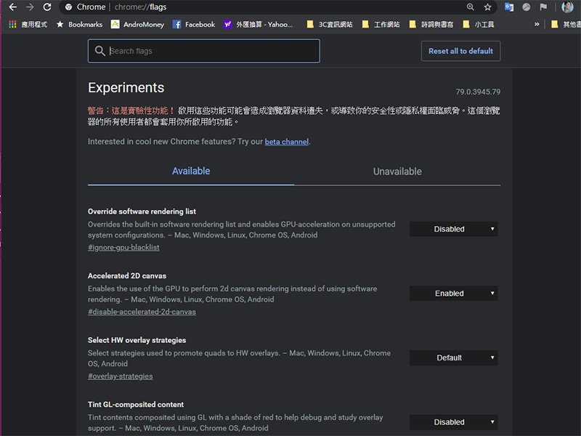Bookmark this page with the star icon
581x436 pixels.
488,7
